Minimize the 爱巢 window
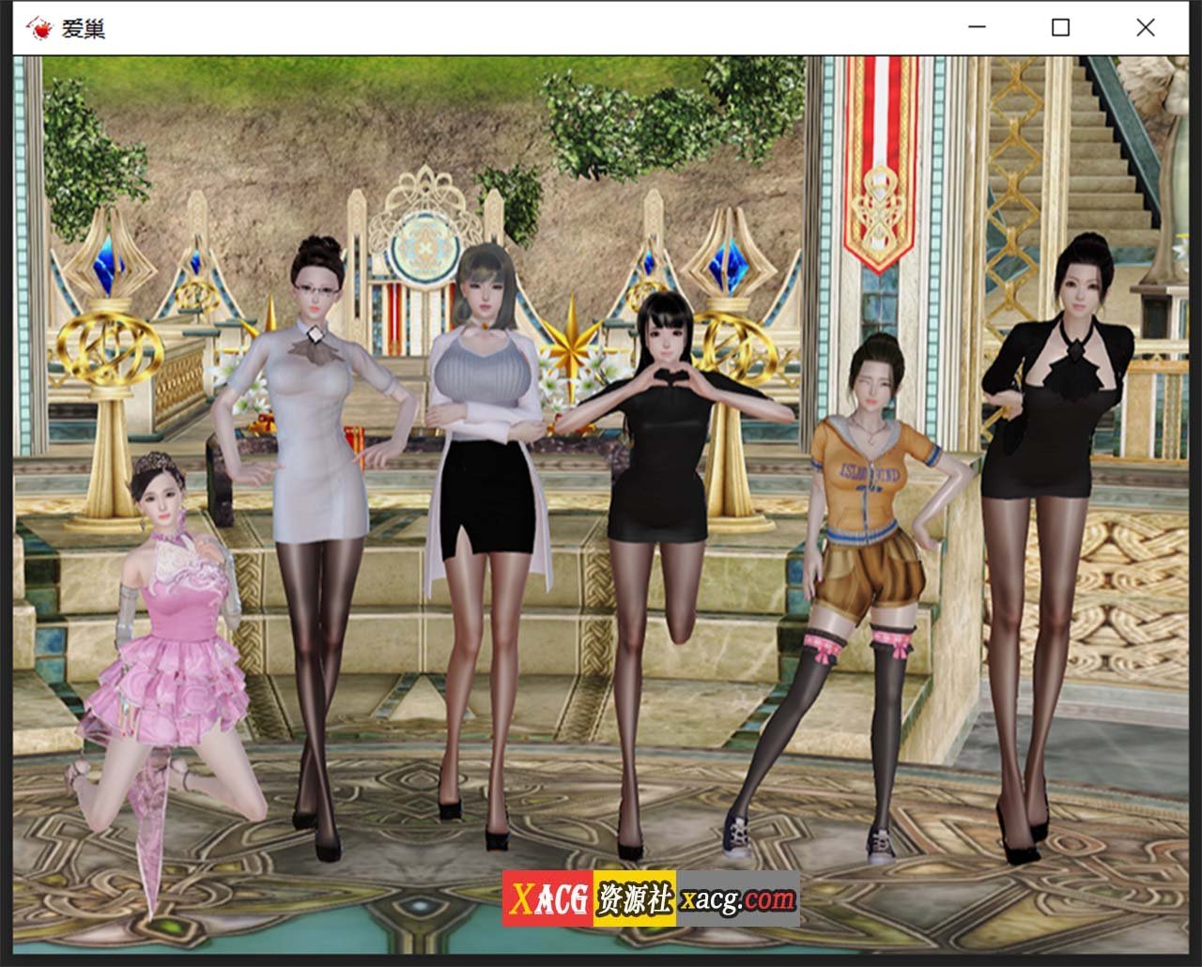 coord(977,27)
